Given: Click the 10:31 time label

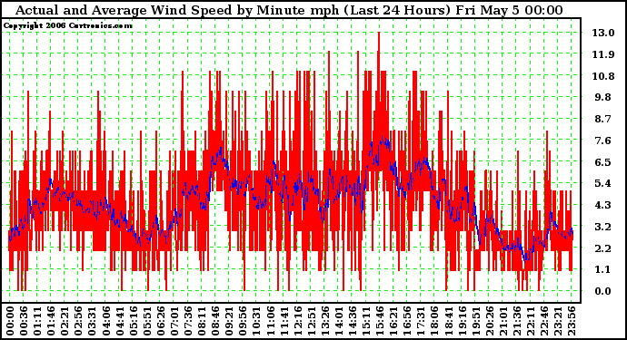Looking at the screenshot, I should click(x=256, y=321).
